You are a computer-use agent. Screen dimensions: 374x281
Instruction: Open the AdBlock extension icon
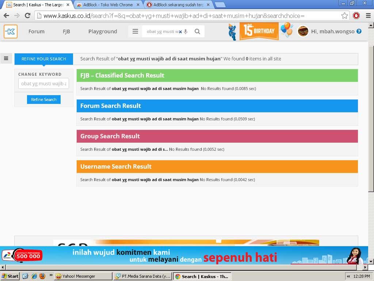coord(356,16)
